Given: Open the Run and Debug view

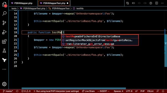Looking at the screenshot, I should (x=4, y=32).
